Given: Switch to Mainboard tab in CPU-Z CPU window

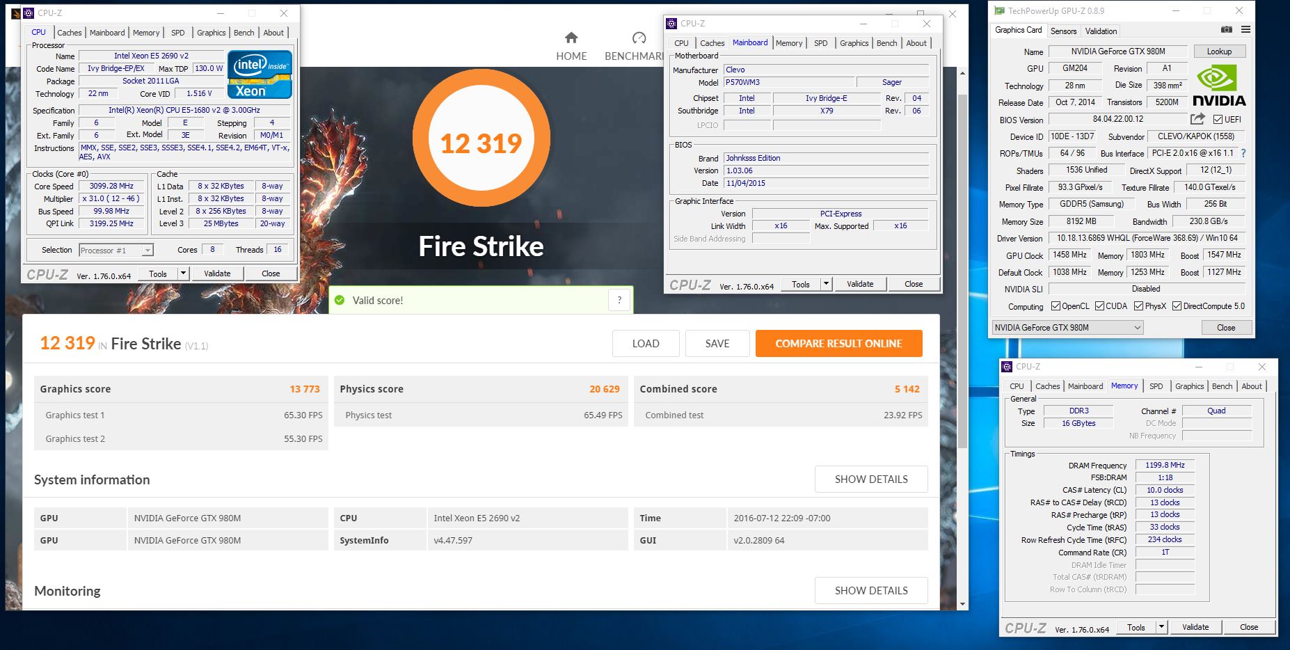Looking at the screenshot, I should (x=107, y=33).
